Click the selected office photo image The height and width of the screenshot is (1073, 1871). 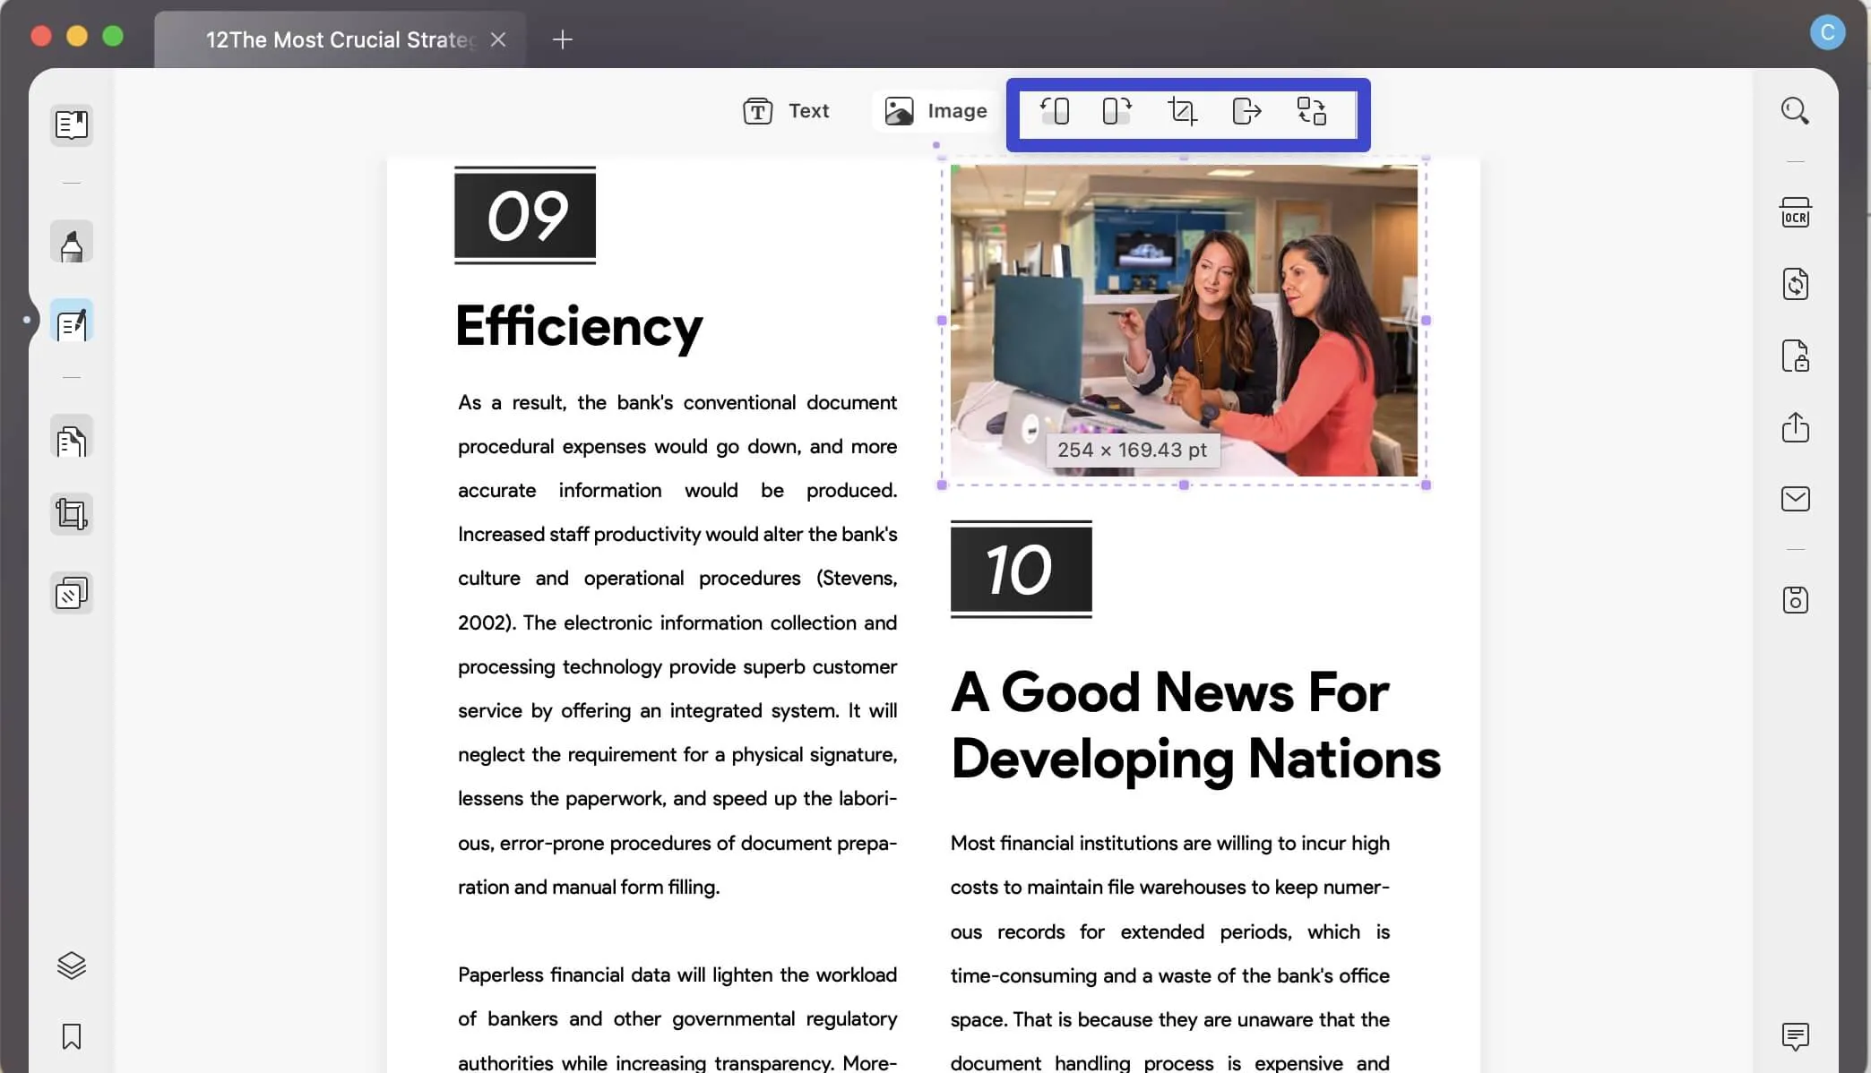pos(1184,320)
